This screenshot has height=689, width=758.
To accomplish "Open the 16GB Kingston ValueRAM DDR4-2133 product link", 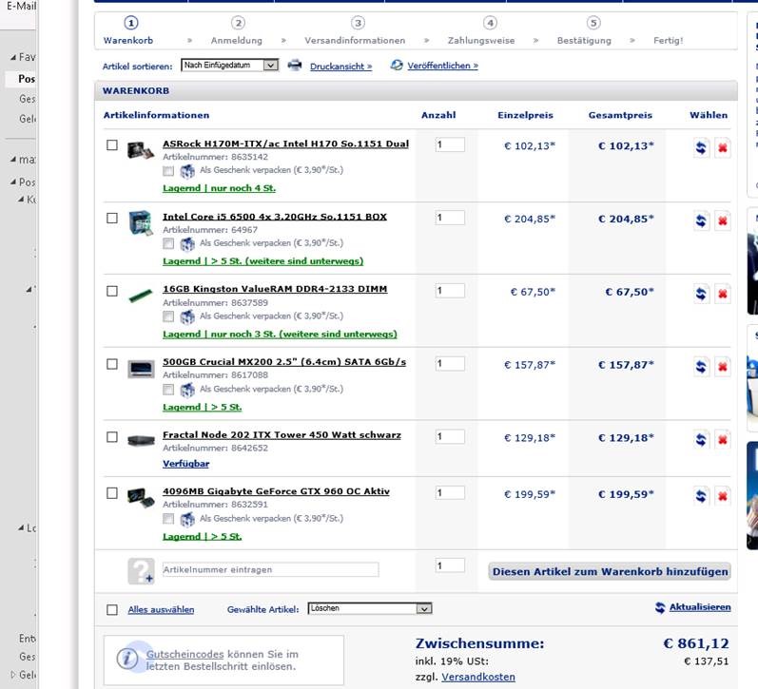I will (x=275, y=289).
